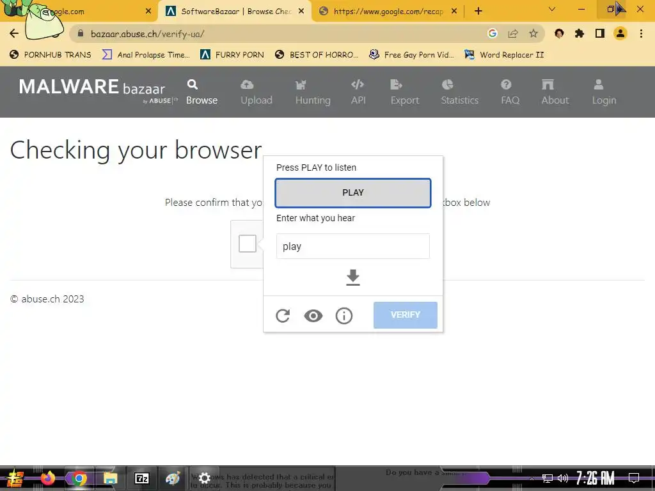Open the About page

coord(555,92)
